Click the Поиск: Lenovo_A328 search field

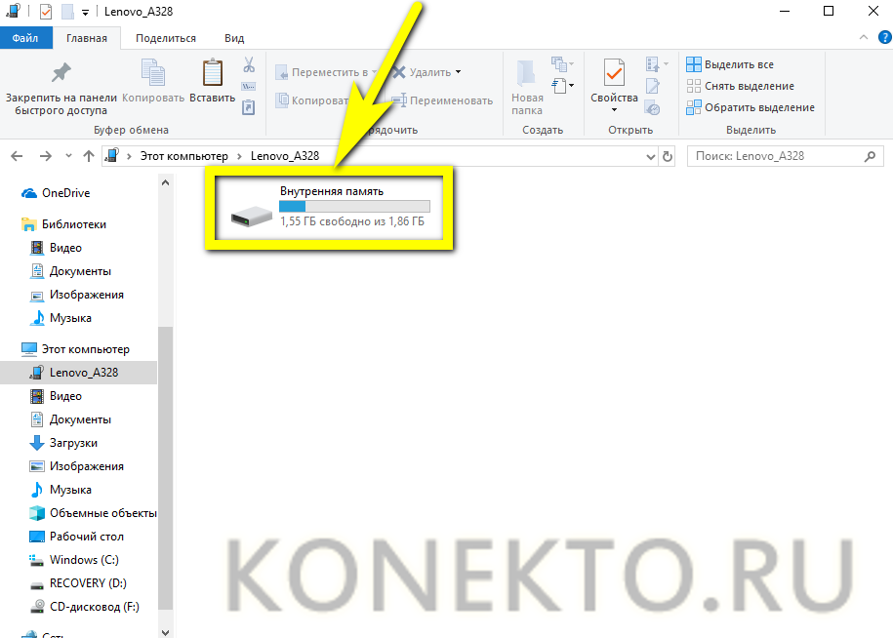point(771,156)
